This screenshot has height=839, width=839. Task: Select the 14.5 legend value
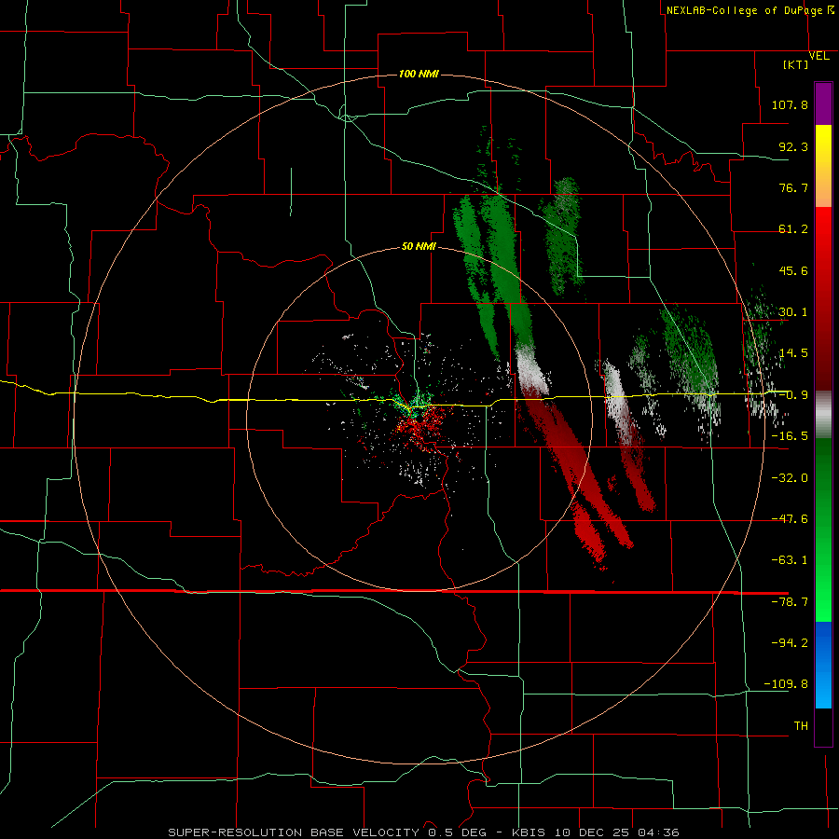[793, 353]
